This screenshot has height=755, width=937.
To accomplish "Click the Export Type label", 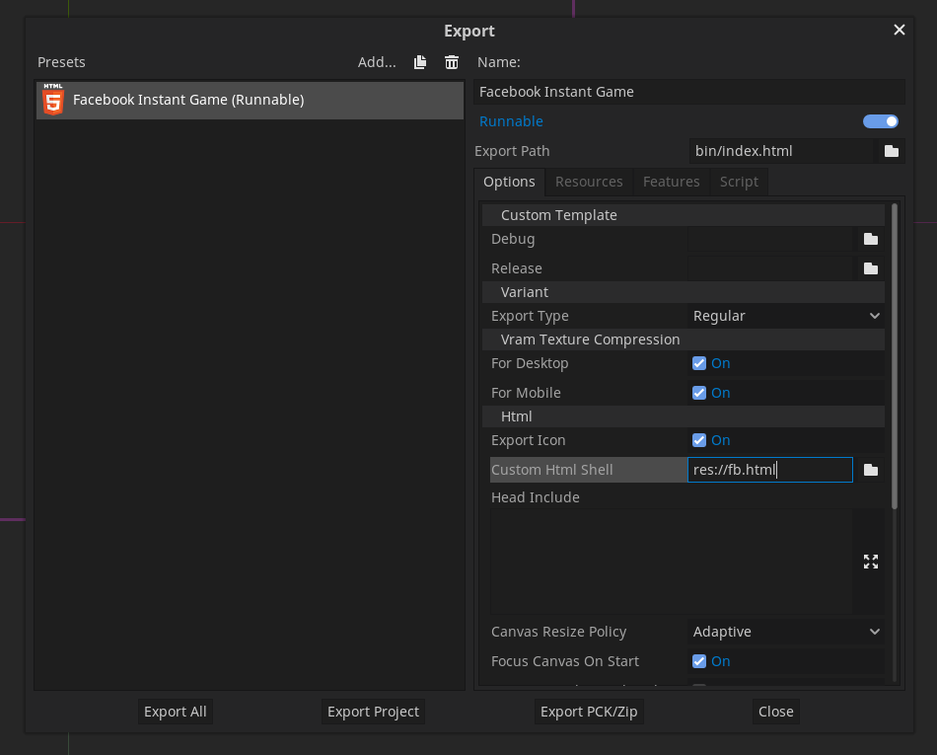I will point(530,316).
